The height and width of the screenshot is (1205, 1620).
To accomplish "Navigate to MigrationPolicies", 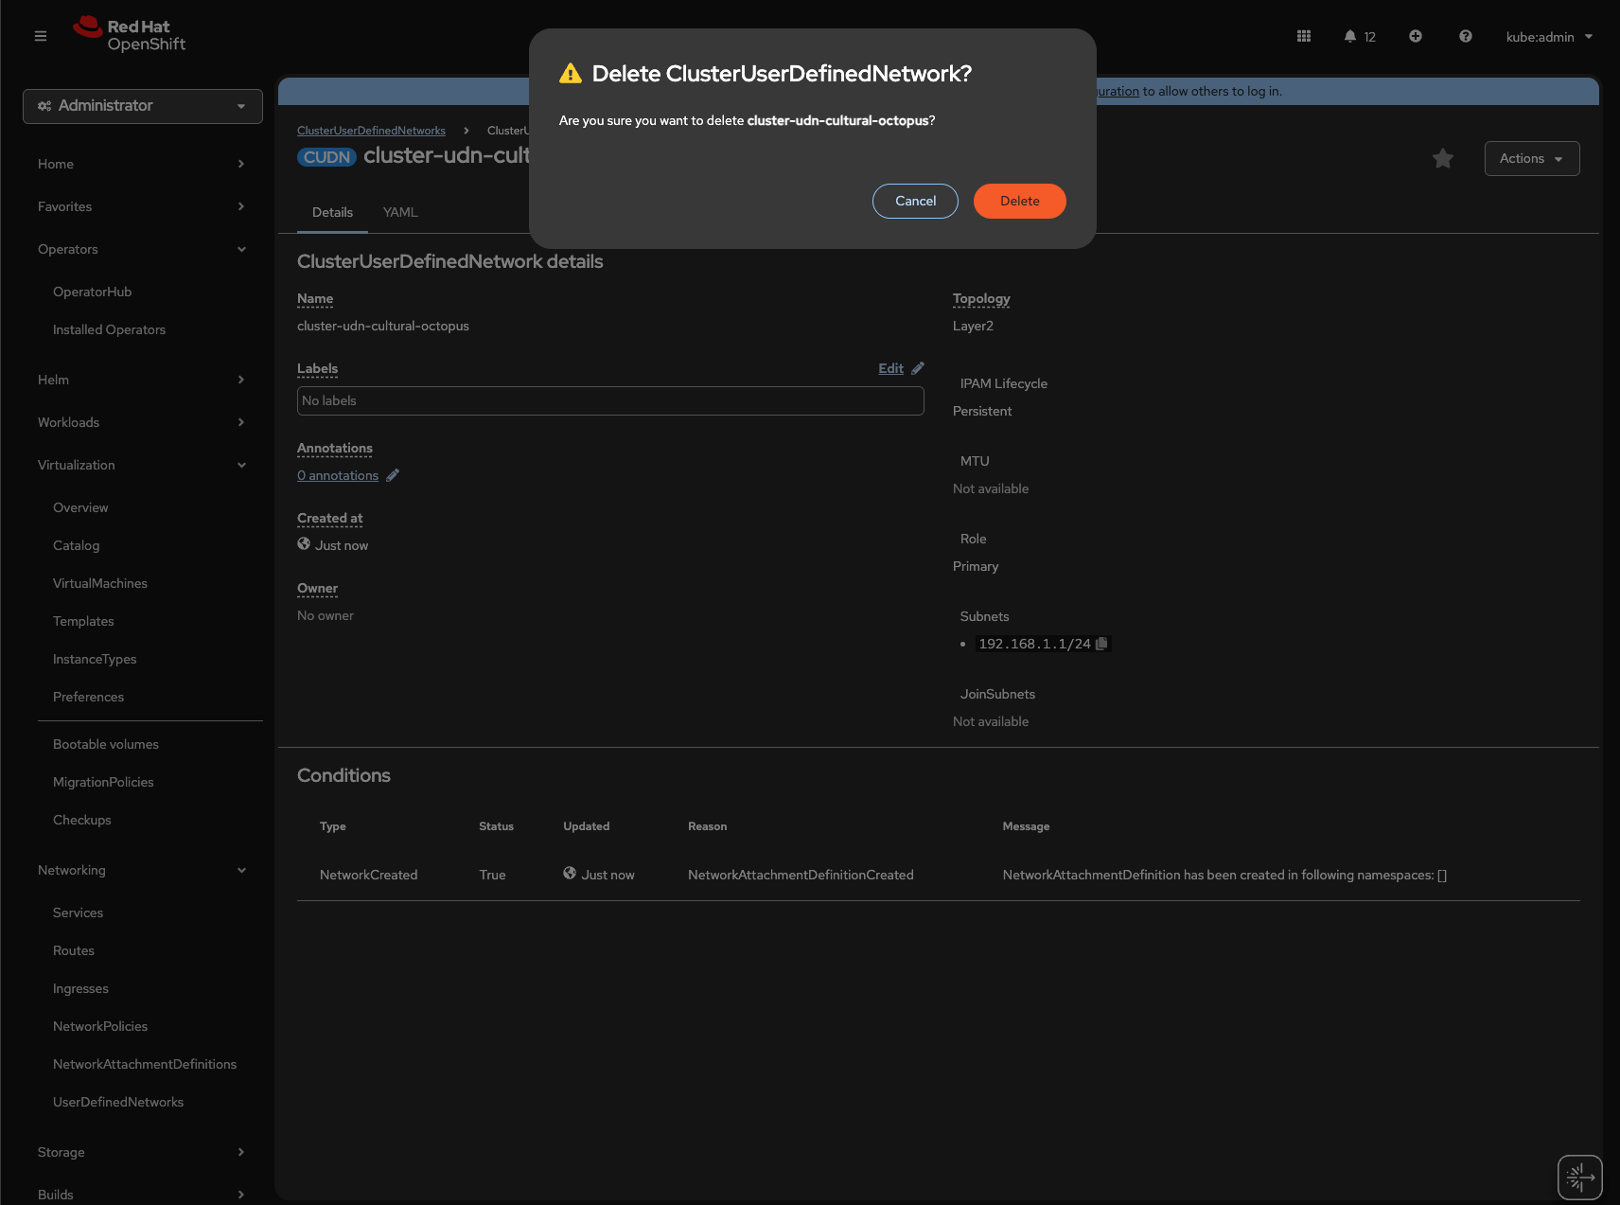I will (103, 782).
